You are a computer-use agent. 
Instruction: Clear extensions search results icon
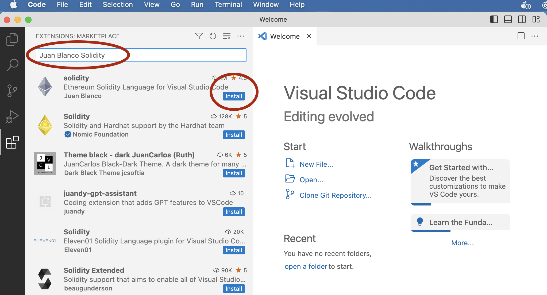pyautogui.click(x=226, y=36)
